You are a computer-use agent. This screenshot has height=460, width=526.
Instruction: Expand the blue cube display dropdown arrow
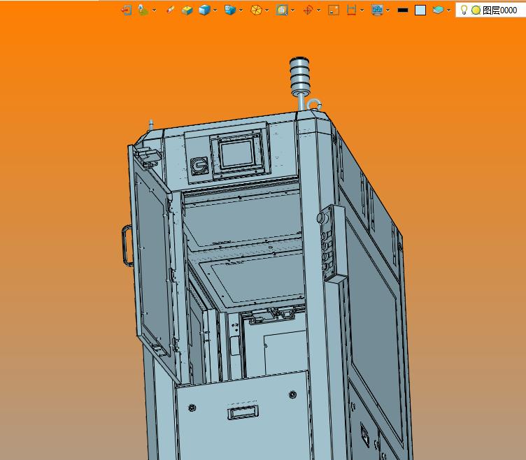pyautogui.click(x=215, y=10)
